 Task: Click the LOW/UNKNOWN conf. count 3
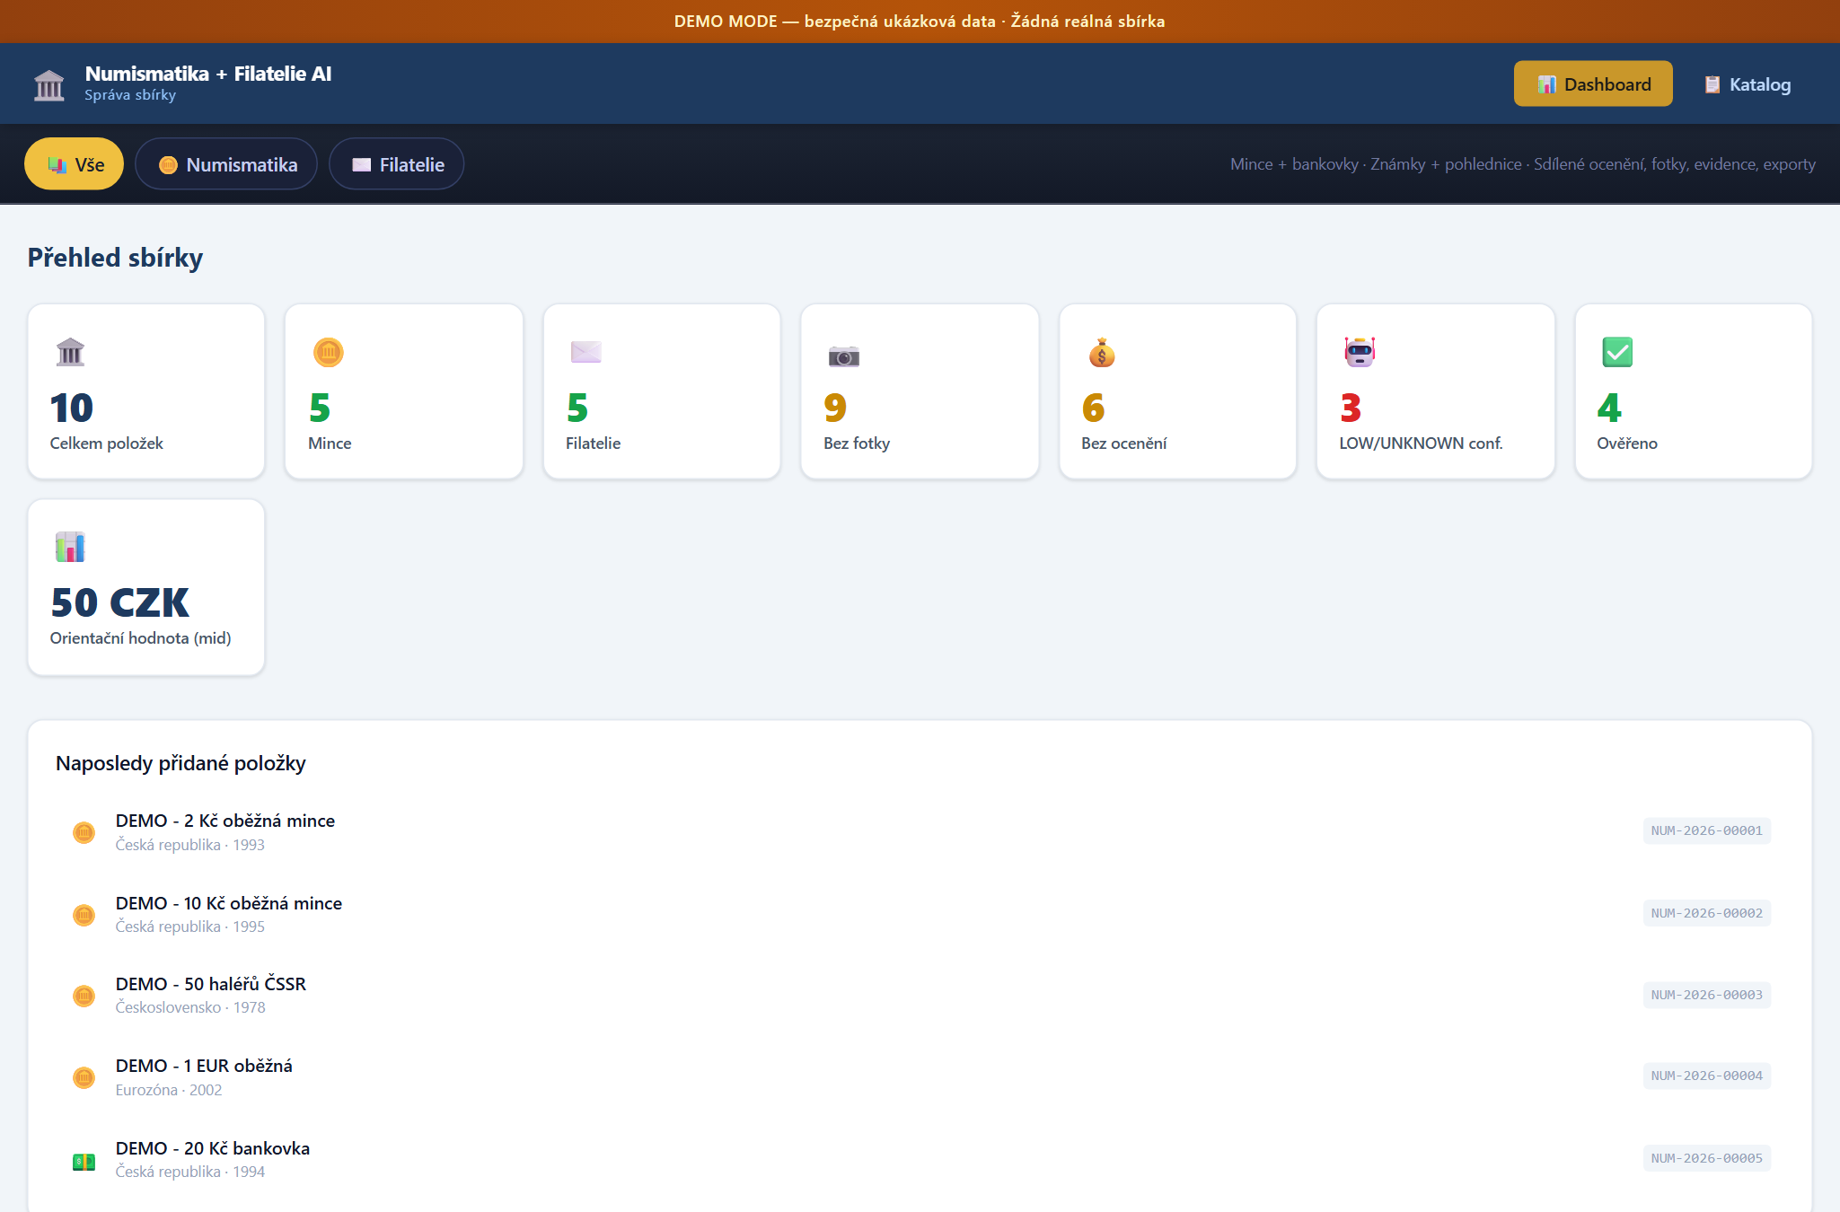click(1351, 408)
